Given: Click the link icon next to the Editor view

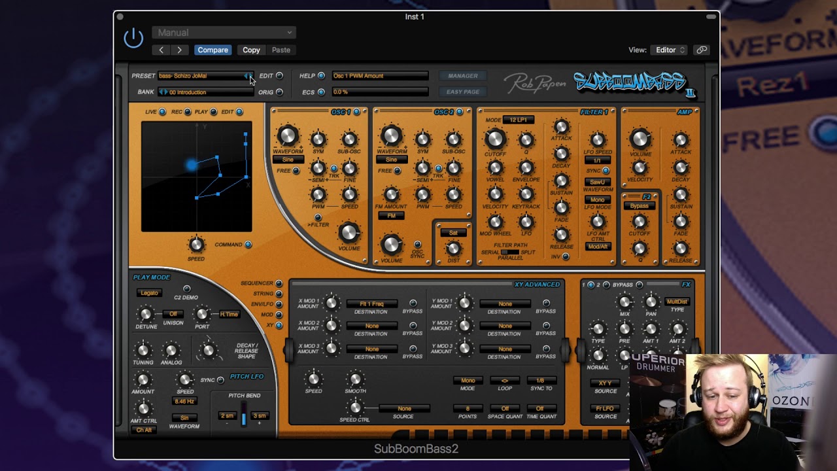Looking at the screenshot, I should click(x=702, y=50).
